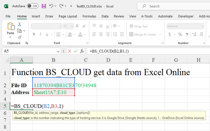Top align cell content
This screenshot has height=131, width=210.
(94, 26)
